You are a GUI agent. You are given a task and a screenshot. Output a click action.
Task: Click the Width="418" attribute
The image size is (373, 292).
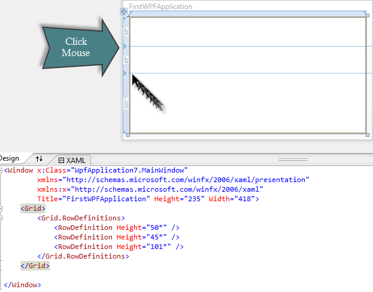tap(232, 199)
